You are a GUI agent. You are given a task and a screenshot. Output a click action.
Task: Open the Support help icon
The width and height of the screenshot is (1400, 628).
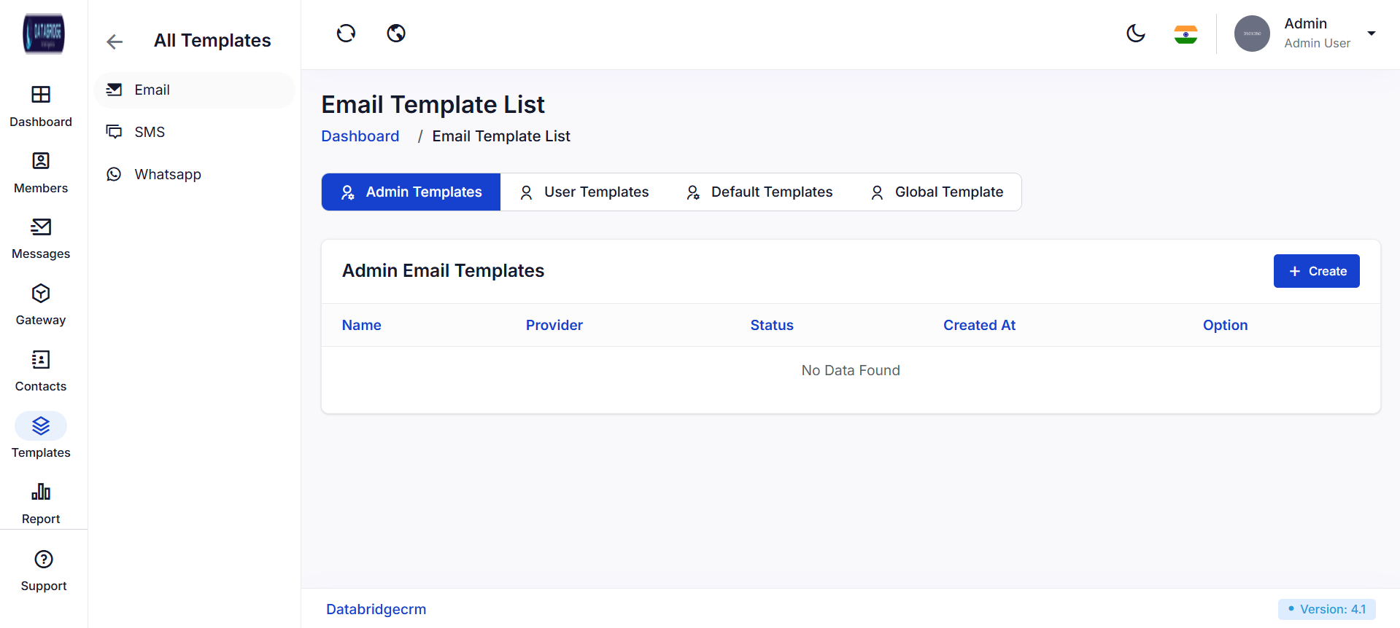point(44,560)
